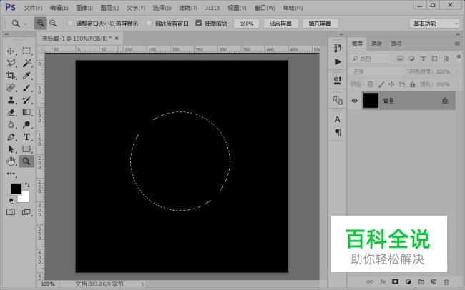This screenshot has width=465, height=290.
Task: Open the Properties panel icon
Action: (x=338, y=80)
